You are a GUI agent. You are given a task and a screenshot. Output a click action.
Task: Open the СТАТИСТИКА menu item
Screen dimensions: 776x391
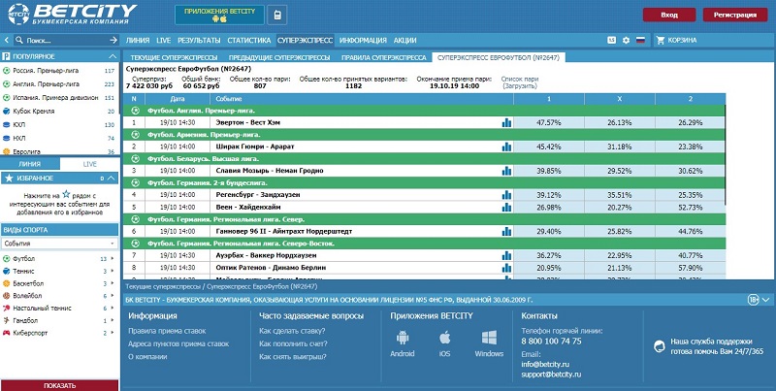coord(248,41)
